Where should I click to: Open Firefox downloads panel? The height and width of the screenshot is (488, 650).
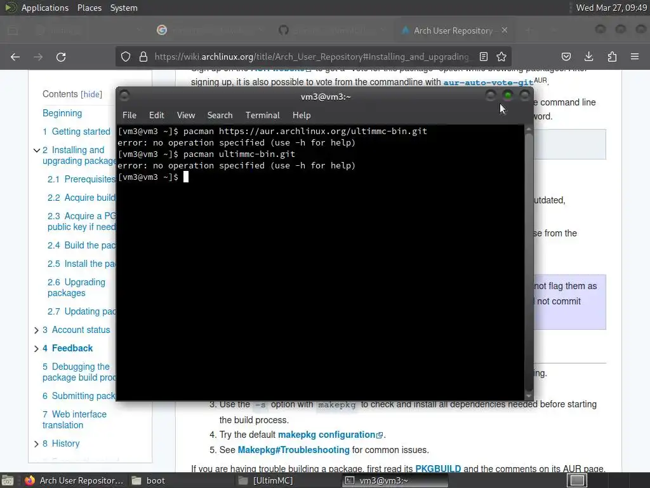click(x=588, y=57)
